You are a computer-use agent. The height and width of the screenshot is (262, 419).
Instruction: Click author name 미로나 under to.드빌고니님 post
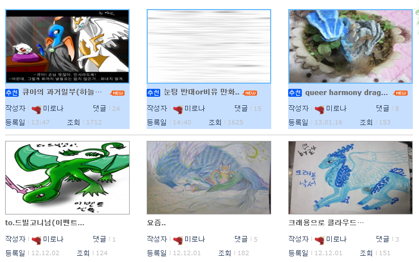[53, 239]
